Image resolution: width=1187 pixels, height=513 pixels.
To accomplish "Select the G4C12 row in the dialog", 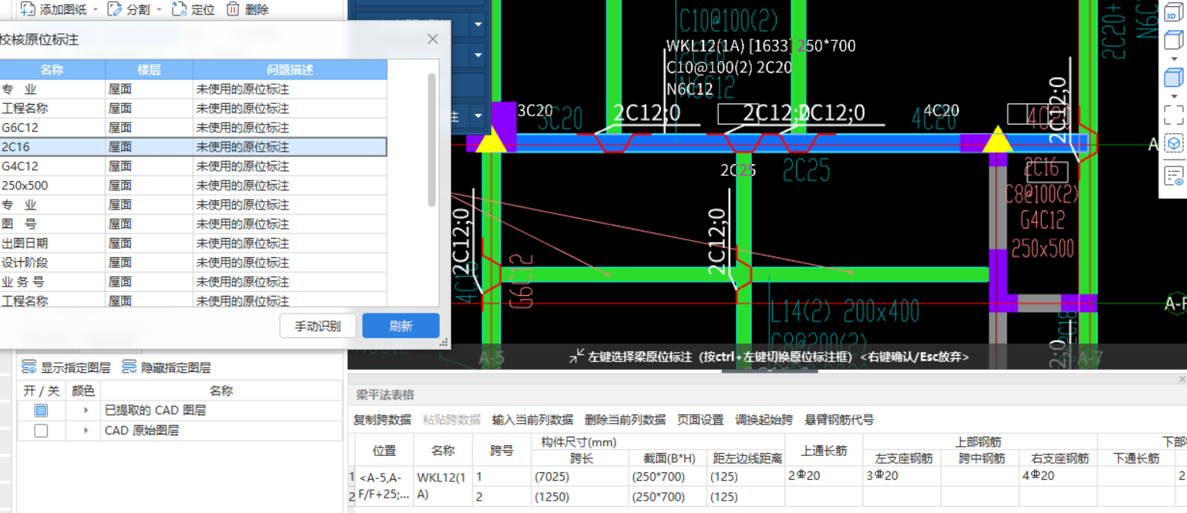I will [193, 166].
